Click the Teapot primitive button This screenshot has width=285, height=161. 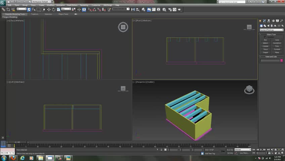coord(266,52)
